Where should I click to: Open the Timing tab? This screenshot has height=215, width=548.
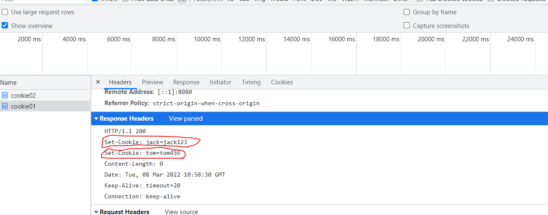251,82
